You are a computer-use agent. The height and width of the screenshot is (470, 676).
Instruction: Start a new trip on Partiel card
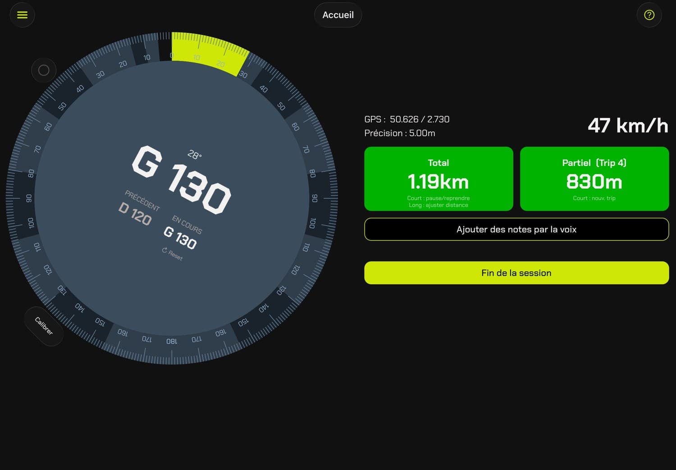594,179
